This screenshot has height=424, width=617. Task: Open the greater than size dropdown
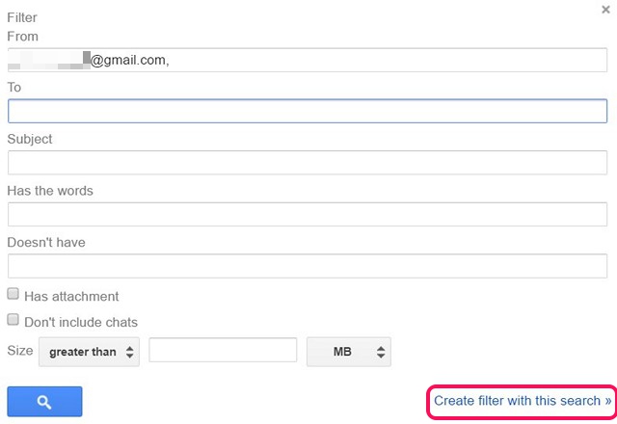click(x=89, y=352)
